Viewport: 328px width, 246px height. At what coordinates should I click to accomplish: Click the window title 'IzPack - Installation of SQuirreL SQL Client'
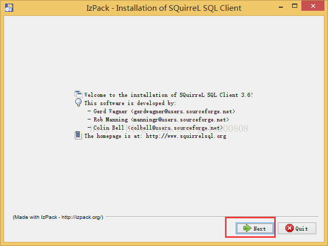pos(164,8)
